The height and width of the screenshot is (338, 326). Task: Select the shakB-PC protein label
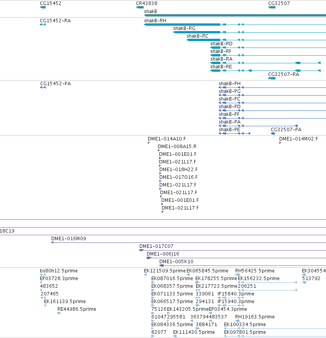click(x=229, y=99)
